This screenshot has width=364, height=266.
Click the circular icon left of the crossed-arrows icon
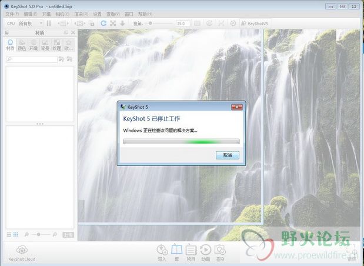(x=209, y=24)
